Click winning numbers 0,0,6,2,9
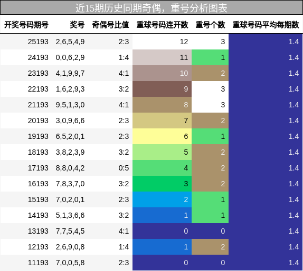 pos(70,57)
